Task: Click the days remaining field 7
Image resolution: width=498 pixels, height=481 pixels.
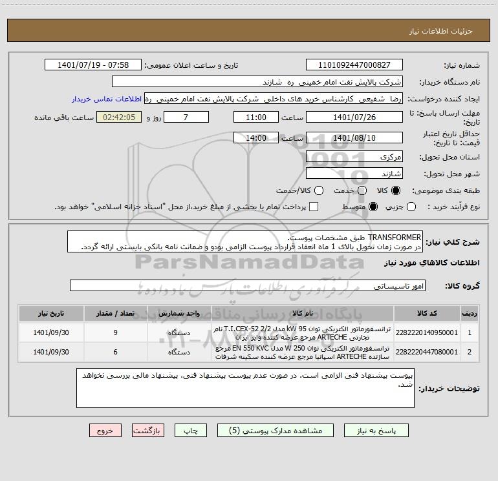Action: 186,117
